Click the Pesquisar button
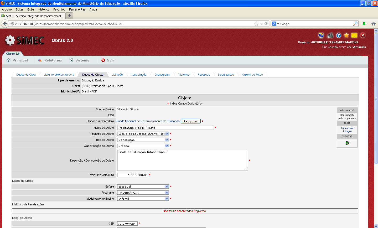This screenshot has width=378, height=228. (x=191, y=121)
